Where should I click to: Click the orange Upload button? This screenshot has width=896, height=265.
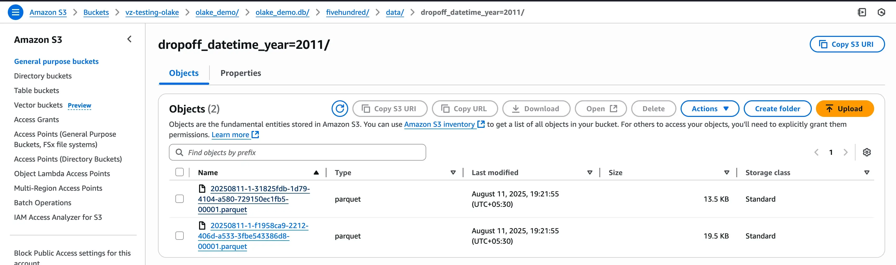(845, 109)
